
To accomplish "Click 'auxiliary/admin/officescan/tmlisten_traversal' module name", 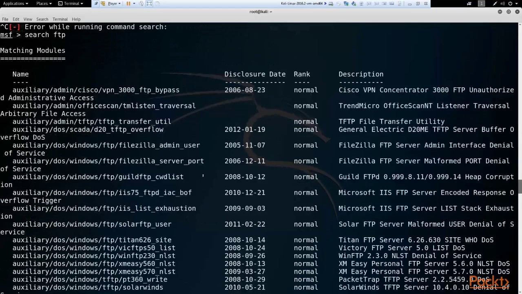I will 104,106.
